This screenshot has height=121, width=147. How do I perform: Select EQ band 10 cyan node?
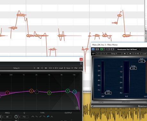[74, 92]
